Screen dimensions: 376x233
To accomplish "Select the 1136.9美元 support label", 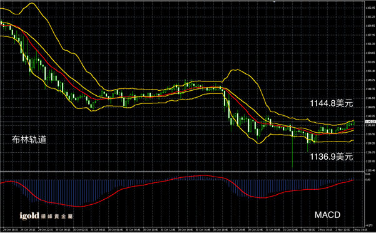I will click(332, 157).
